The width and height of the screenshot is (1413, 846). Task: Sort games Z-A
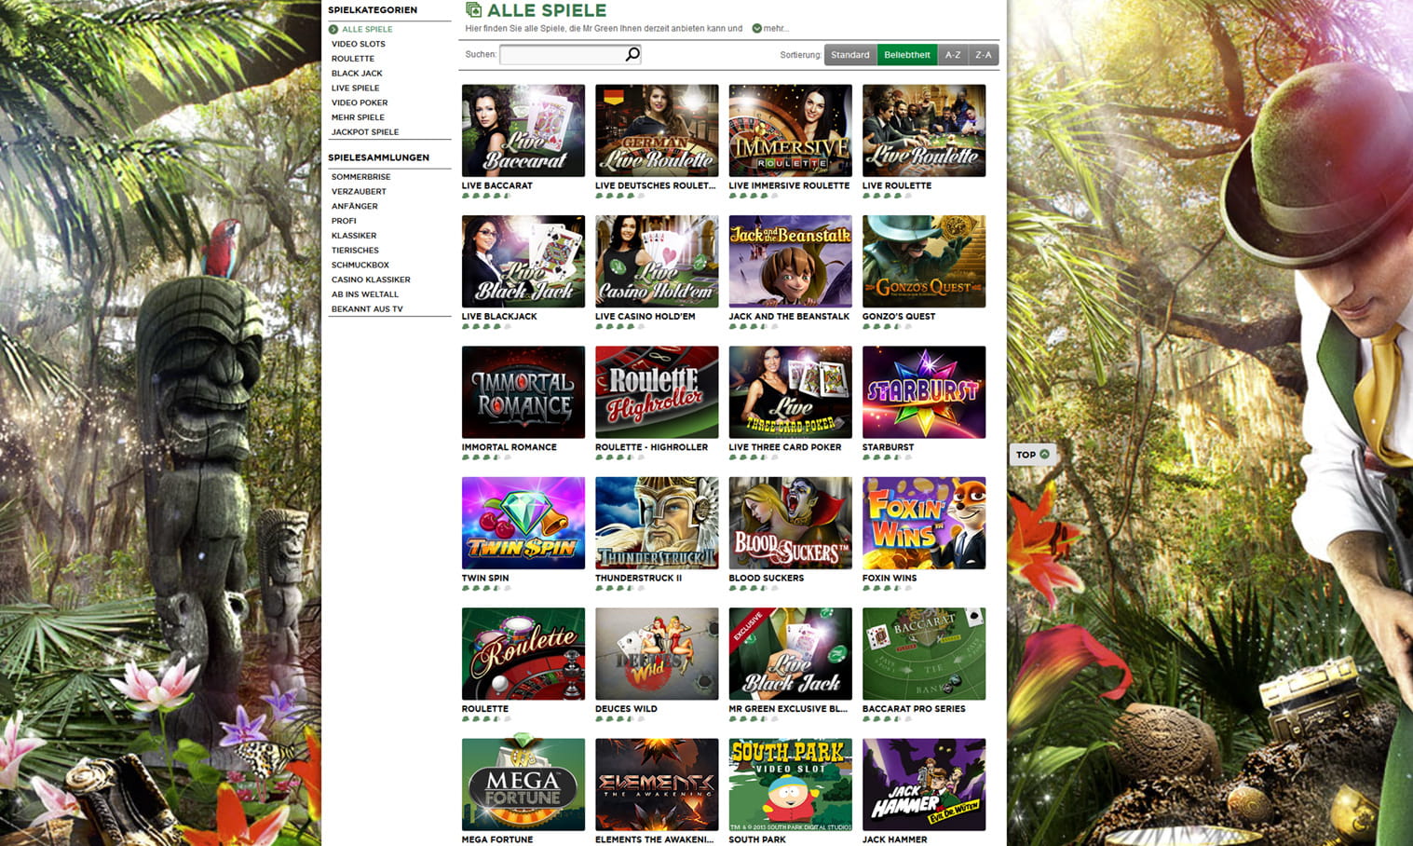pos(984,55)
